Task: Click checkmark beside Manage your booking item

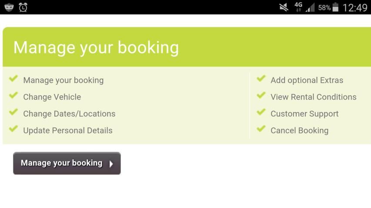Action: (13, 79)
